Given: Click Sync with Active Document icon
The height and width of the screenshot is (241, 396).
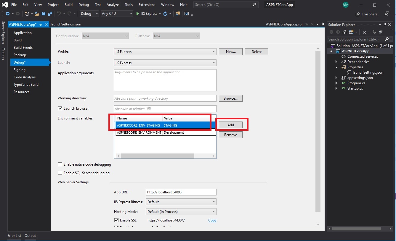Looking at the screenshot, I should [x=374, y=32].
